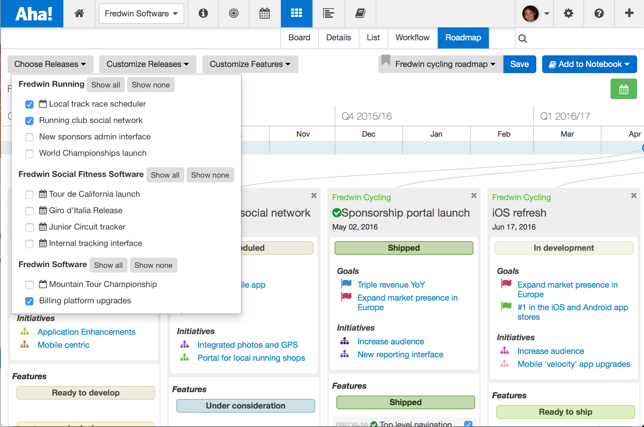Go to the Home icon

tap(79, 13)
